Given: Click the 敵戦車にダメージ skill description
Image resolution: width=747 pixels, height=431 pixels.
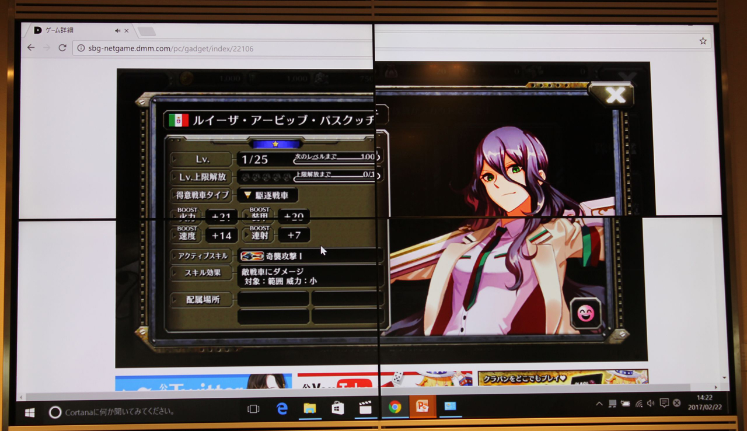Looking at the screenshot, I should pyautogui.click(x=273, y=271).
